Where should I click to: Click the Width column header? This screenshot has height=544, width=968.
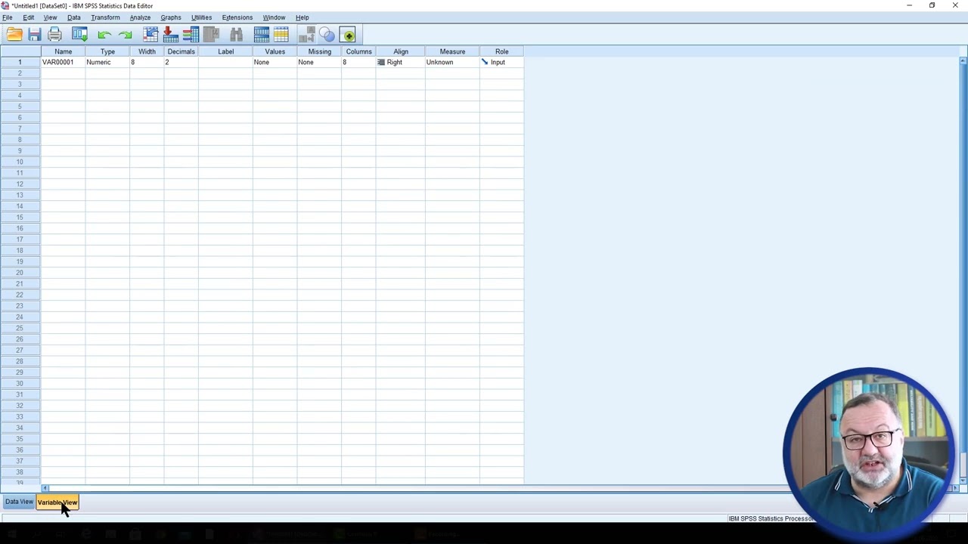pos(147,51)
